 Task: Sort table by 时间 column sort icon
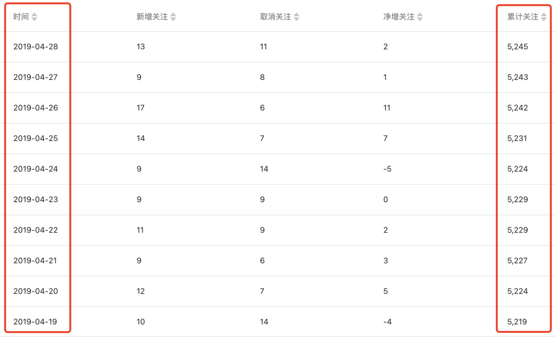point(34,17)
